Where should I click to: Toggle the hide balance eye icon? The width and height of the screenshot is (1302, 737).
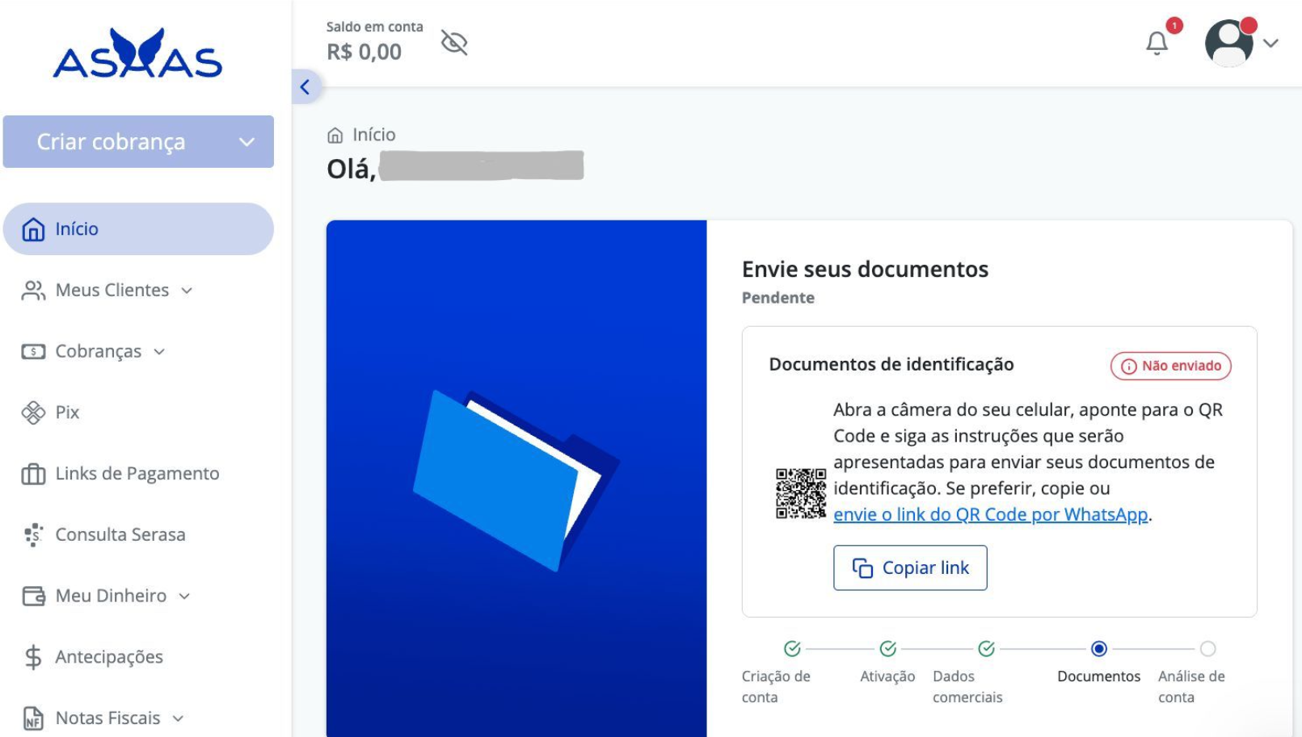click(x=454, y=42)
